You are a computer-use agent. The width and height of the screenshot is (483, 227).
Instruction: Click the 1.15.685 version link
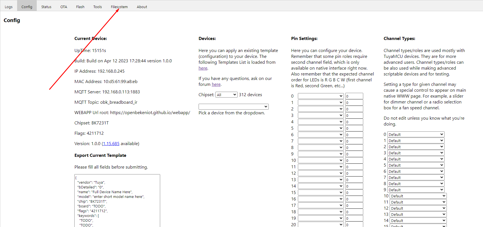coord(111,144)
